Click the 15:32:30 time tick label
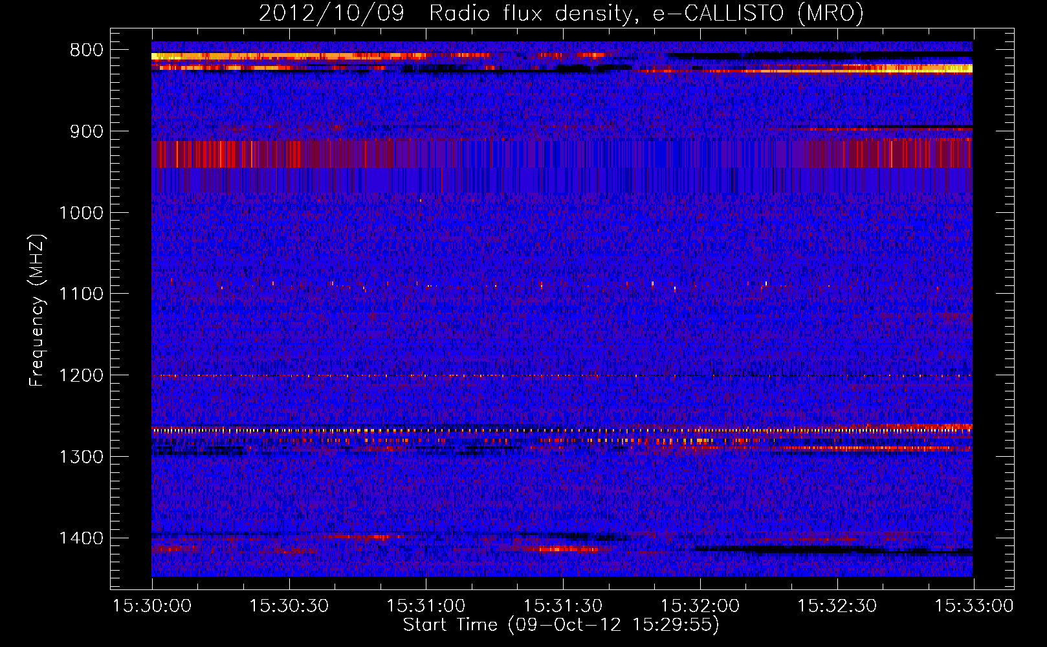This screenshot has height=647, width=1047. click(x=837, y=606)
